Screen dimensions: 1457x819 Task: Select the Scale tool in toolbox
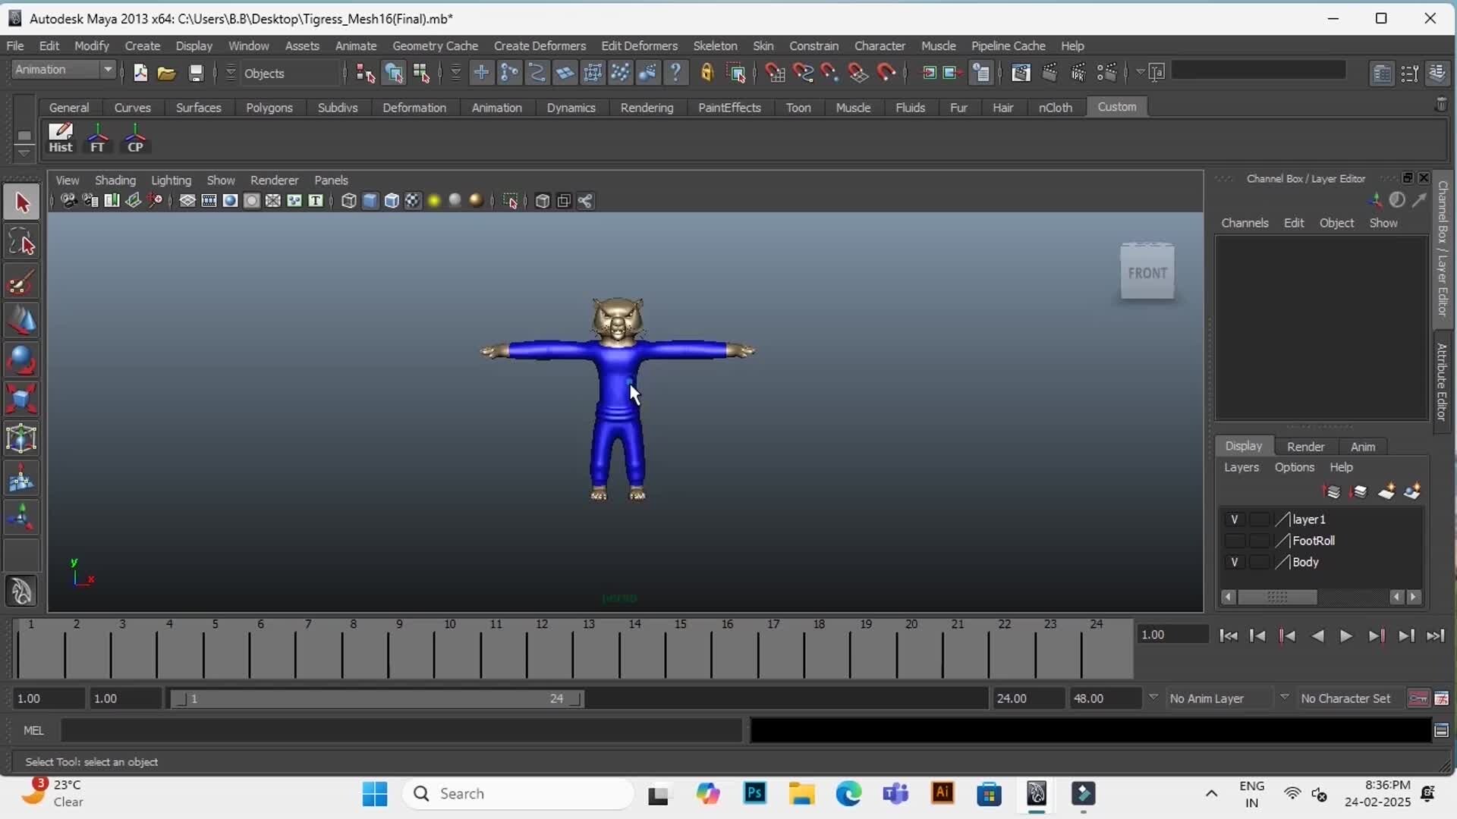(21, 399)
